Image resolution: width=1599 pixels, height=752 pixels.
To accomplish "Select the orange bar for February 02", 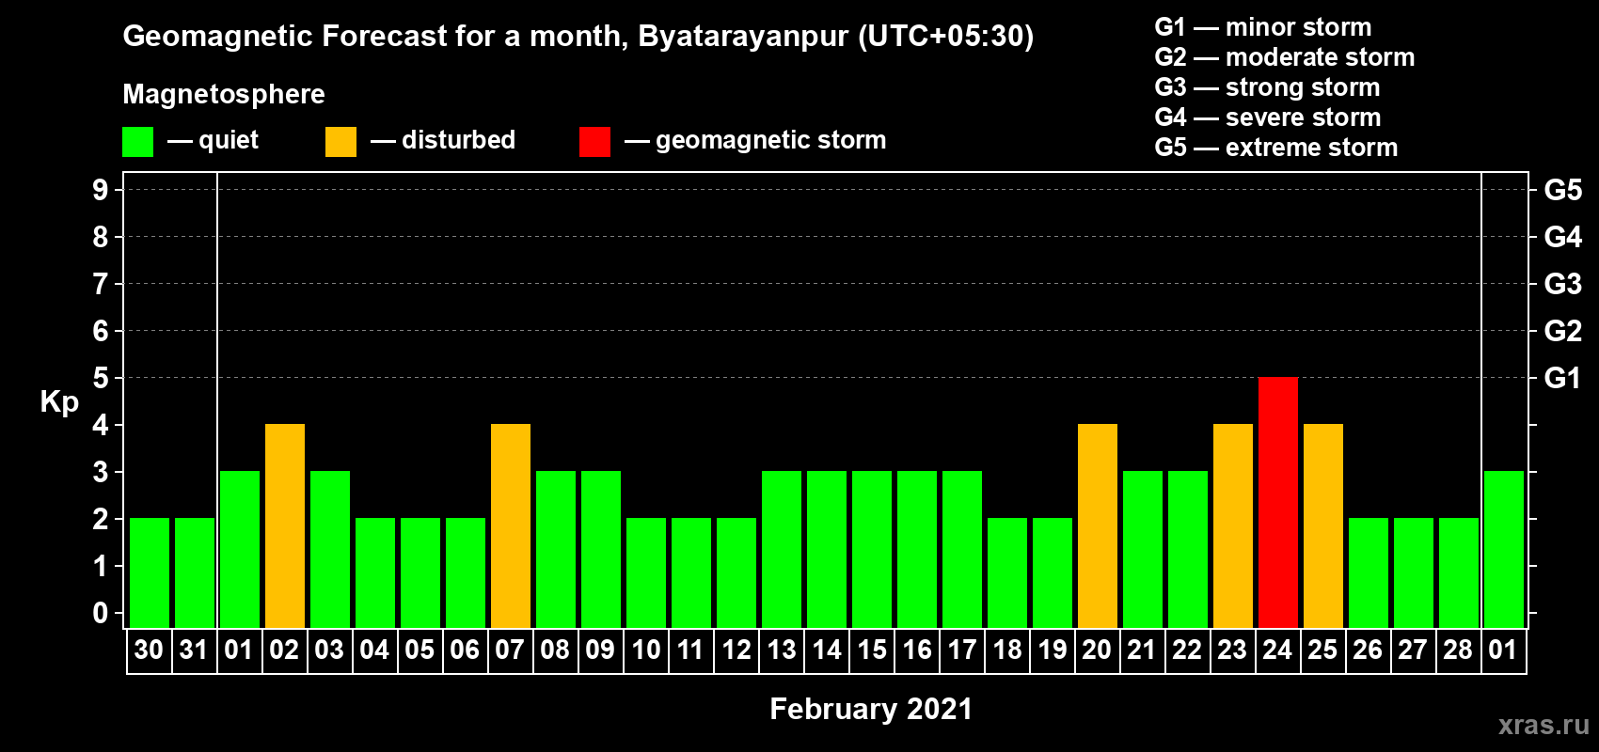I will point(285,526).
